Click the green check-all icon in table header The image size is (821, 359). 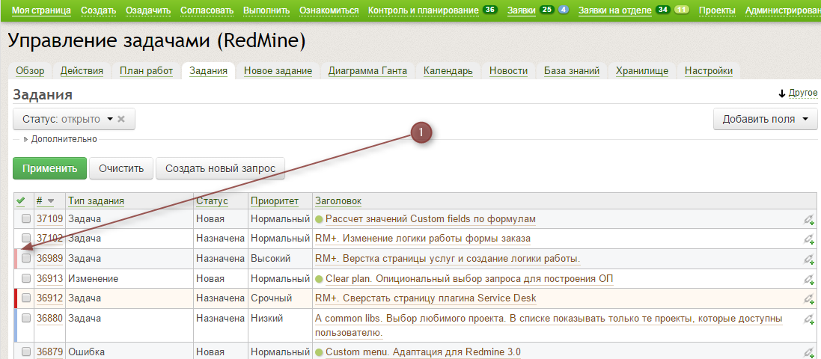tap(21, 200)
